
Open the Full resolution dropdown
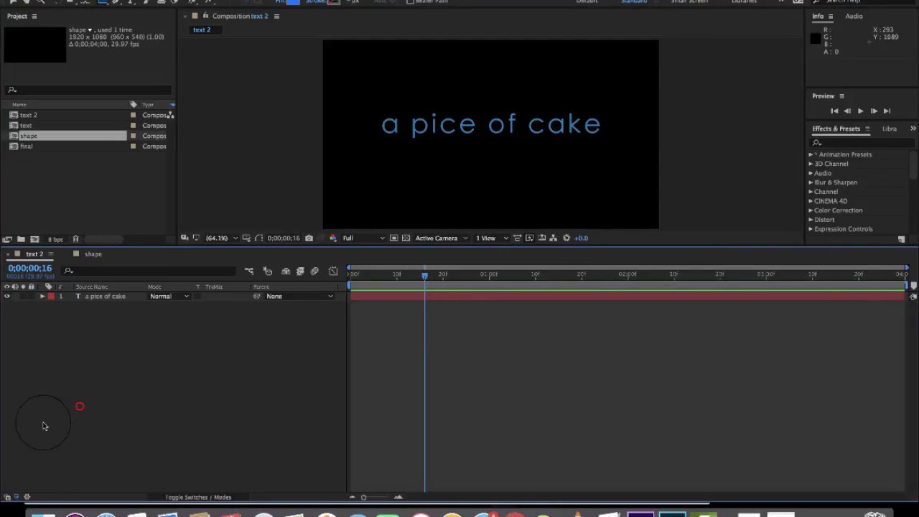[x=363, y=238]
